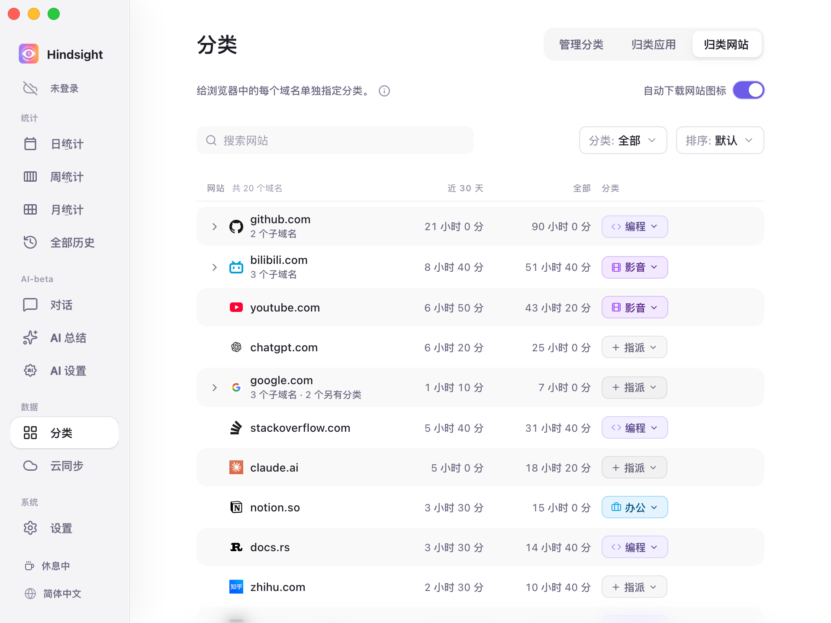831x623 pixels.
Task: Open AI 设置 gear icon
Action: click(x=30, y=370)
